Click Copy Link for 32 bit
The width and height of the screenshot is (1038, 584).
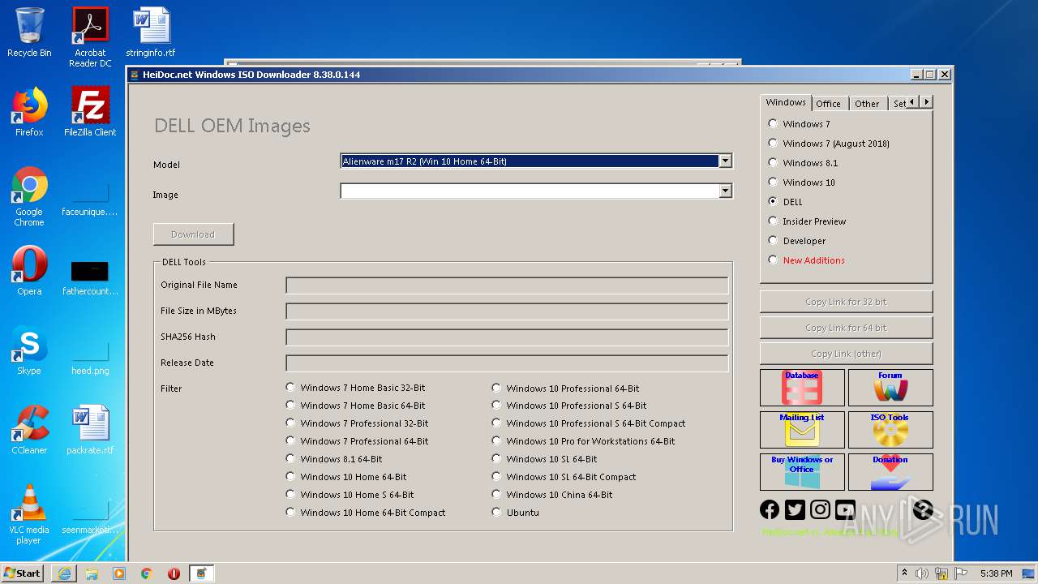[x=846, y=302]
